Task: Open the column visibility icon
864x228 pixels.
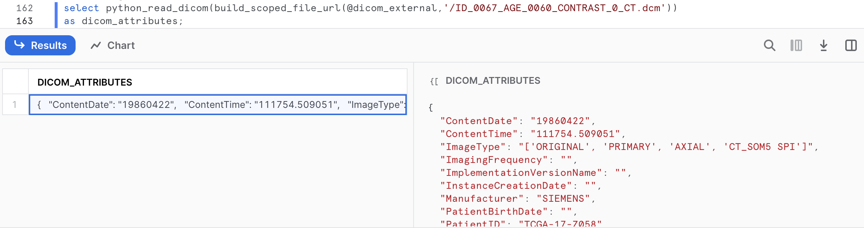Action: click(796, 45)
